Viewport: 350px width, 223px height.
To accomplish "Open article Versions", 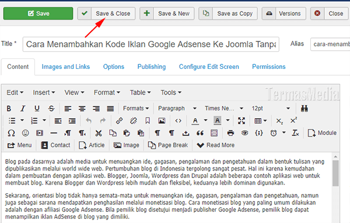I will point(283,13).
